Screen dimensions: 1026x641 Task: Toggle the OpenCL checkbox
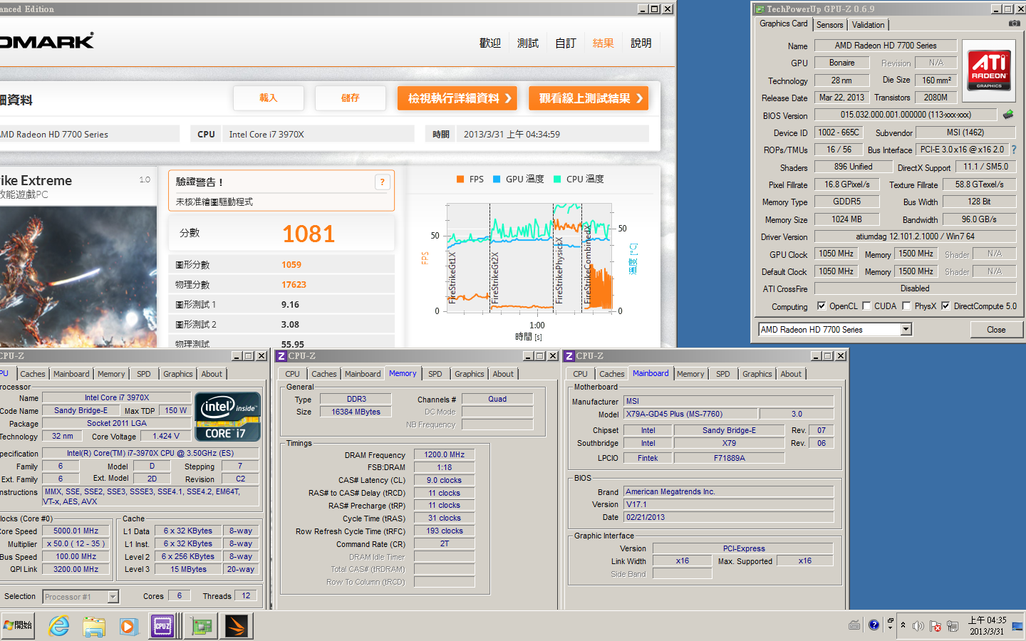(x=822, y=306)
